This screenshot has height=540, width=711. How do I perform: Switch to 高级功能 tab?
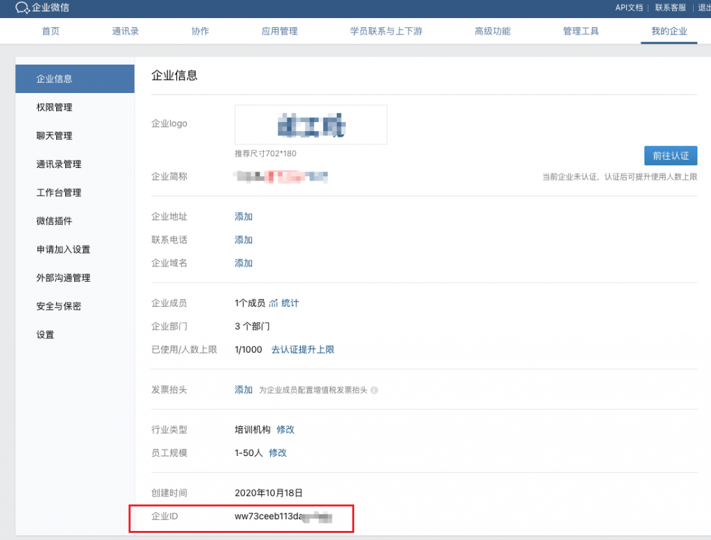(493, 31)
